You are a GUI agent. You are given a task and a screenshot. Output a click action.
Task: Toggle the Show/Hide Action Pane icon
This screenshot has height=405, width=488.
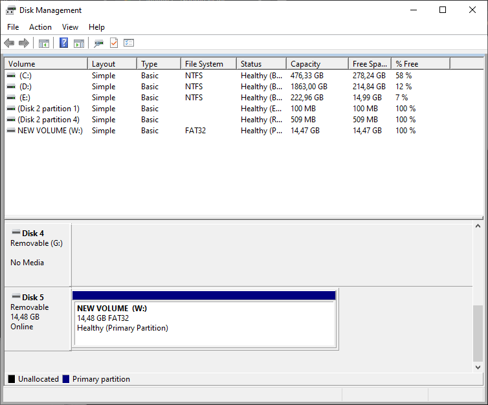[x=79, y=43]
